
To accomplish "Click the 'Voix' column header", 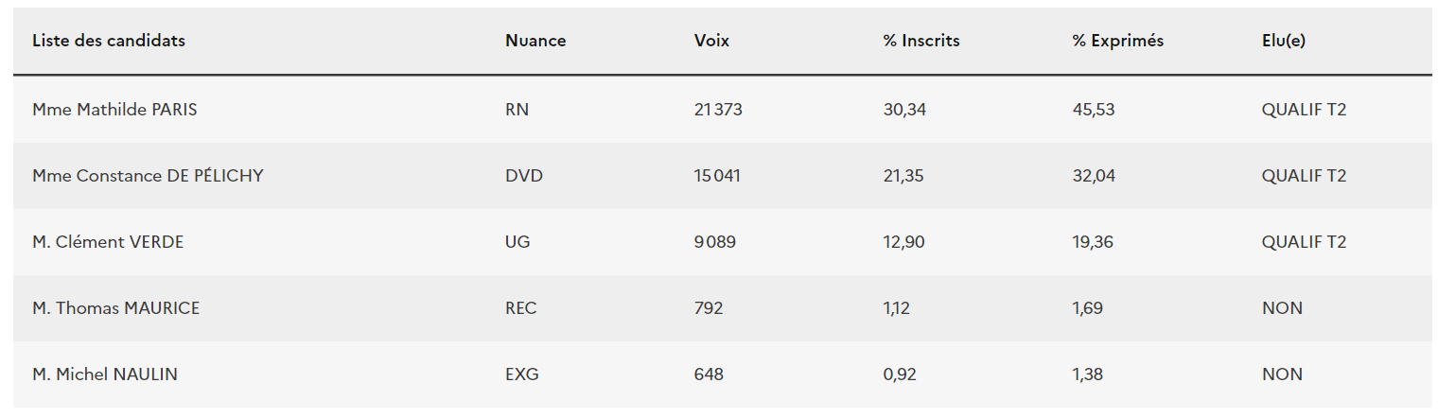I will (x=711, y=41).
